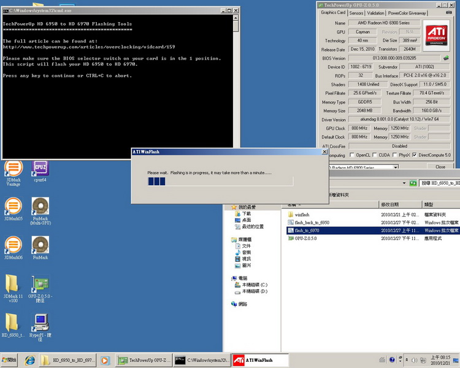This screenshot has width=460, height=368.
Task: Click the ATI Radeon logo in GPU-Z
Action: (x=436, y=35)
